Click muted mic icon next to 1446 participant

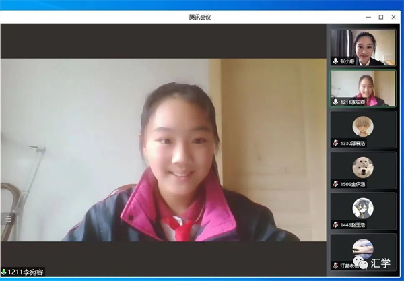click(x=335, y=225)
